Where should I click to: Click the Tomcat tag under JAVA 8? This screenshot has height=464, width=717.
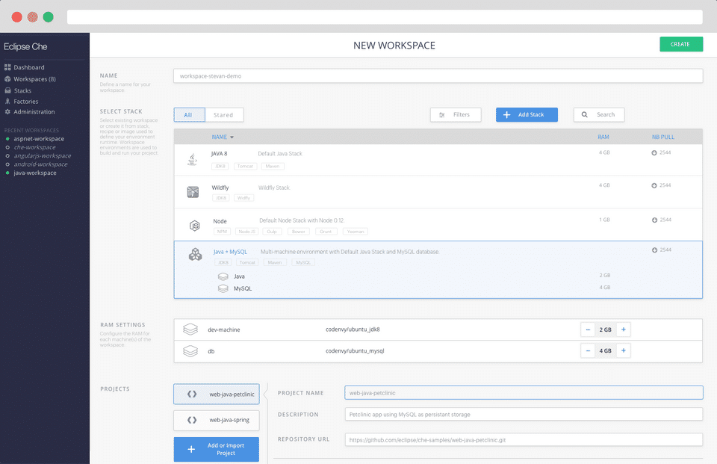(x=245, y=166)
